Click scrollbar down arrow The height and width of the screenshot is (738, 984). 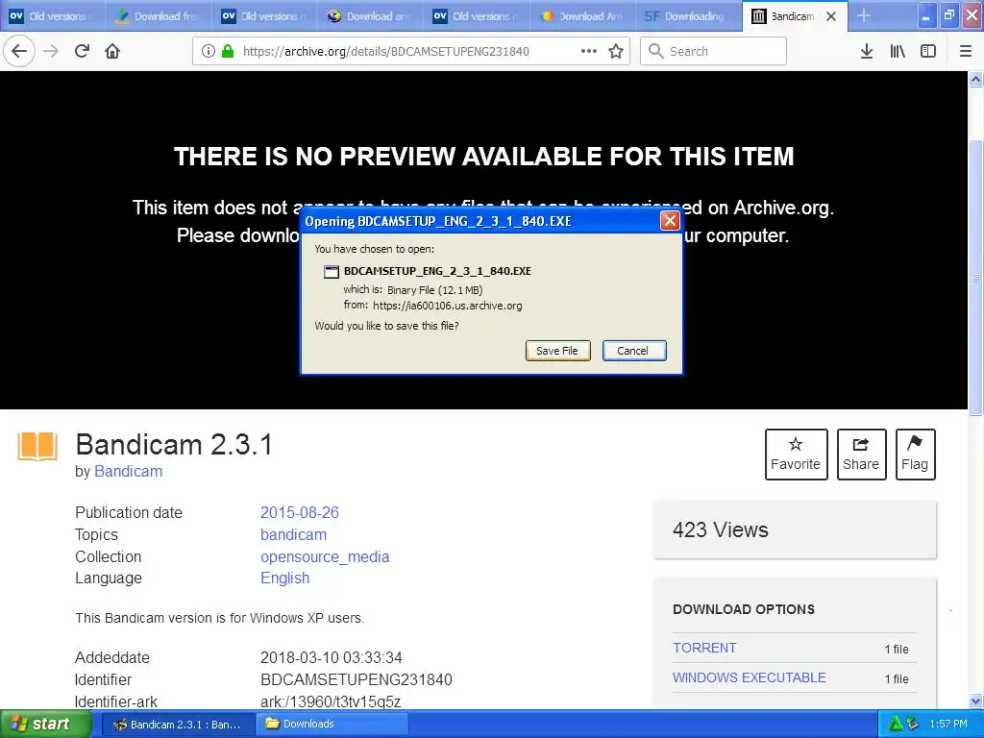(975, 701)
